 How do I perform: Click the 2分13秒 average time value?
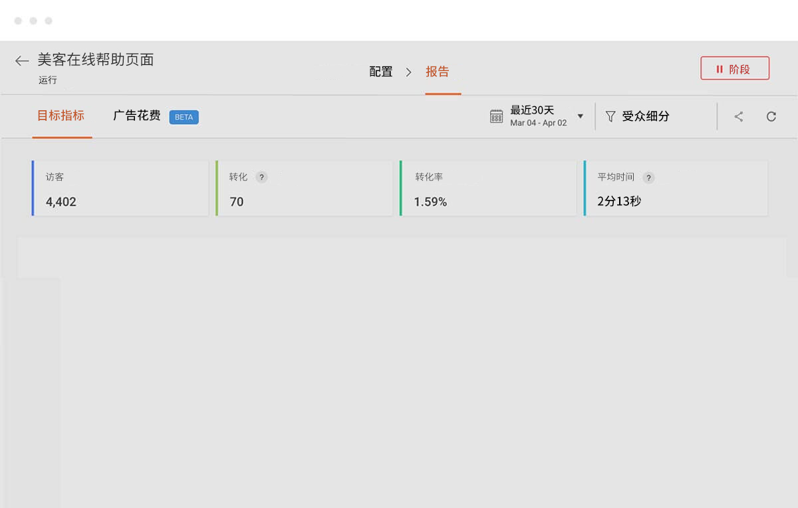(x=619, y=201)
